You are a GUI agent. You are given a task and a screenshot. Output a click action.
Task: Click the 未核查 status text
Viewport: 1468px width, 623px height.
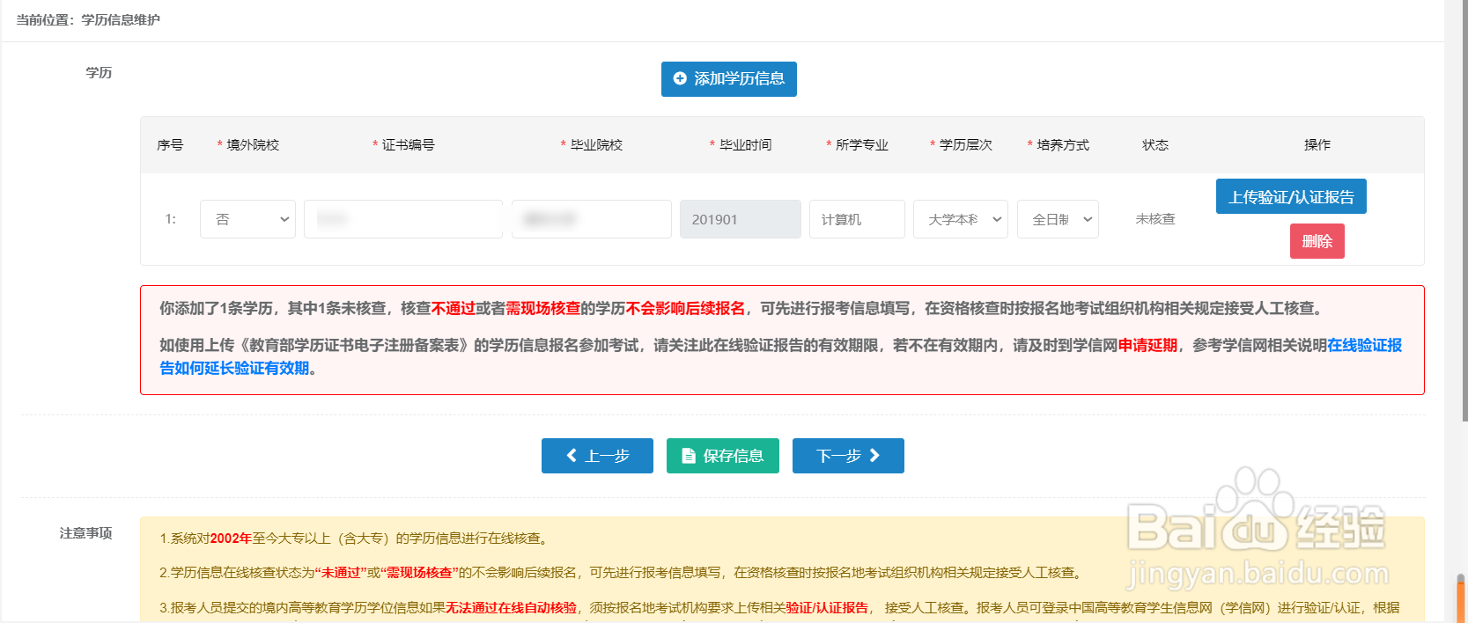1155,218
